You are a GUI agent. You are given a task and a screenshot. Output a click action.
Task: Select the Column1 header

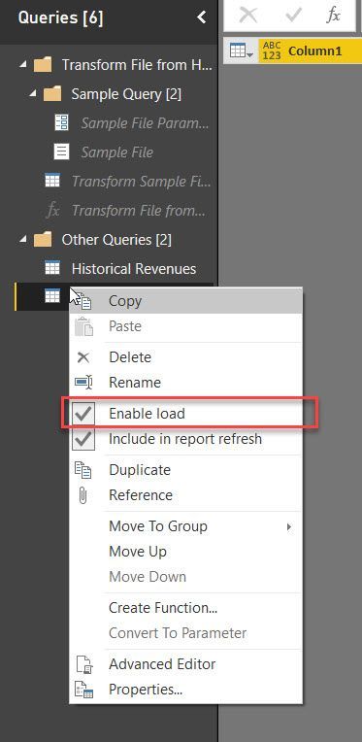(314, 51)
